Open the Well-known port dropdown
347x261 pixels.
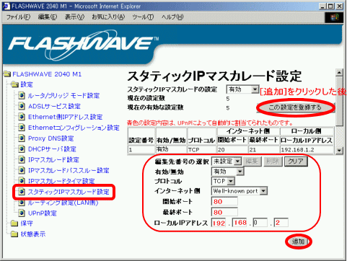pyautogui.click(x=240, y=191)
